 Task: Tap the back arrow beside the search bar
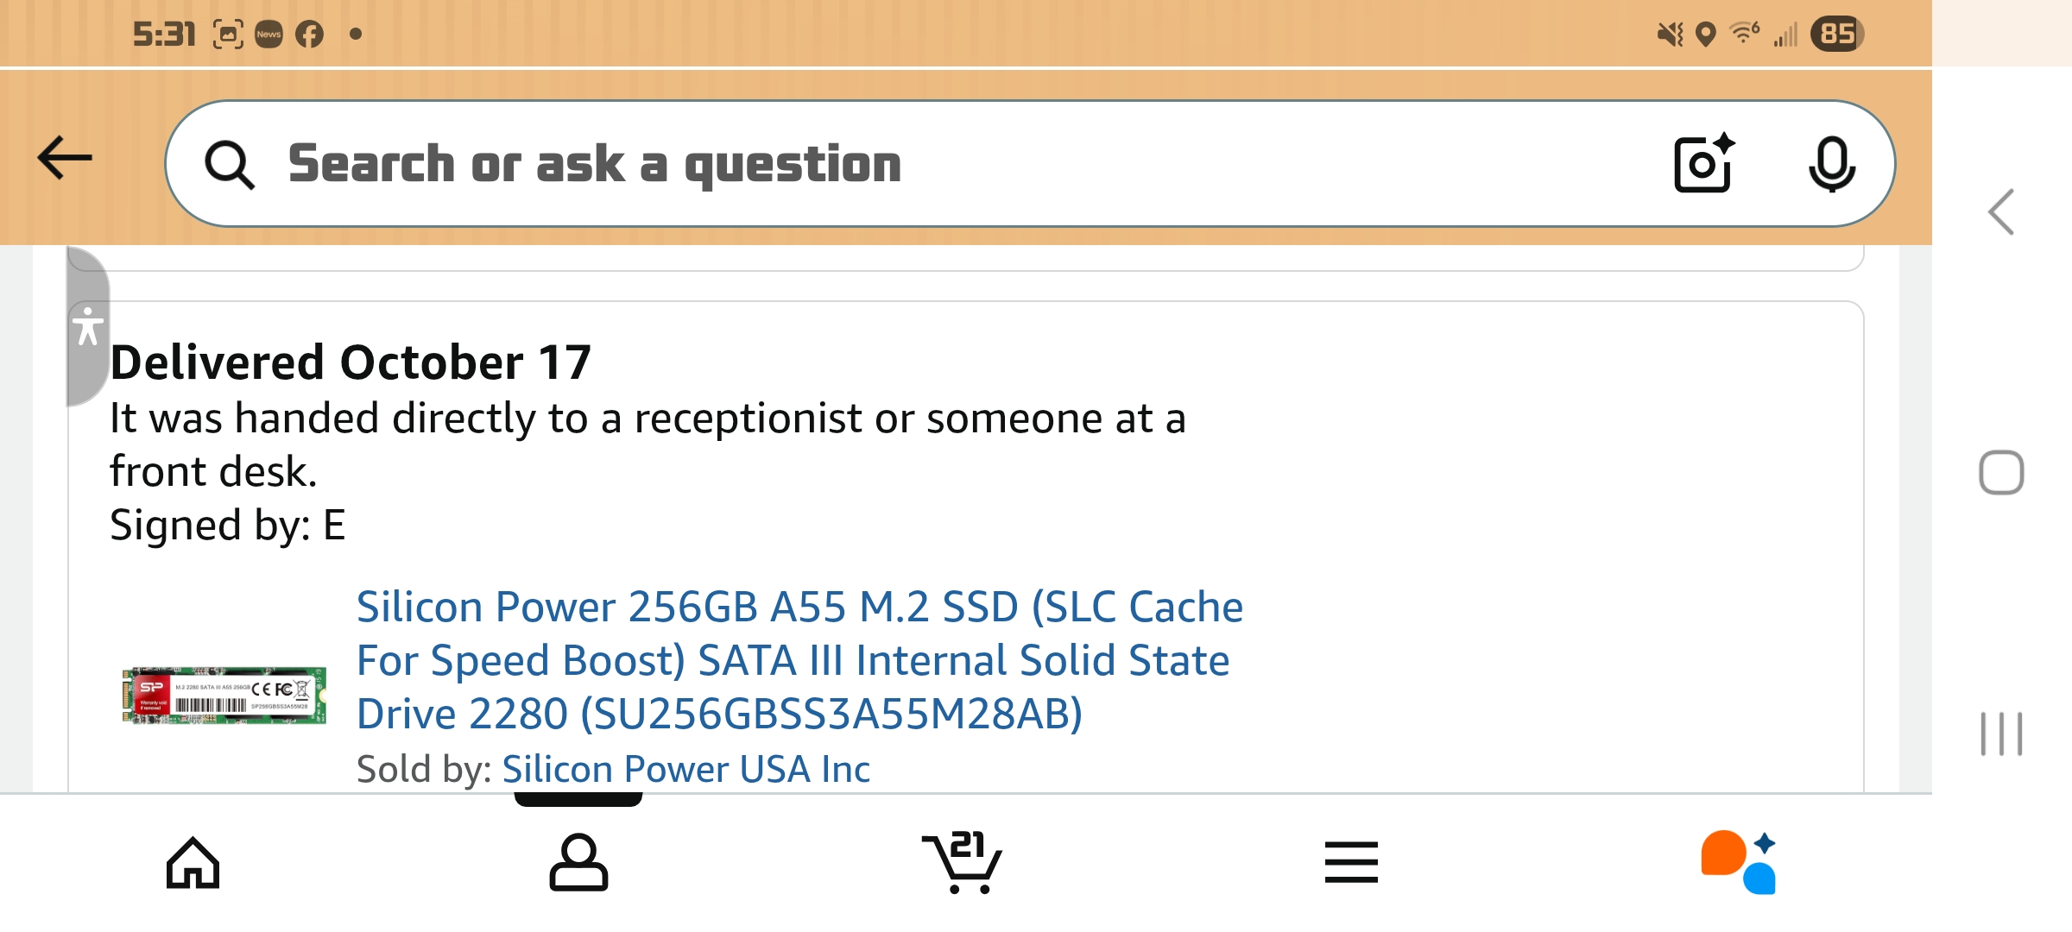point(65,159)
